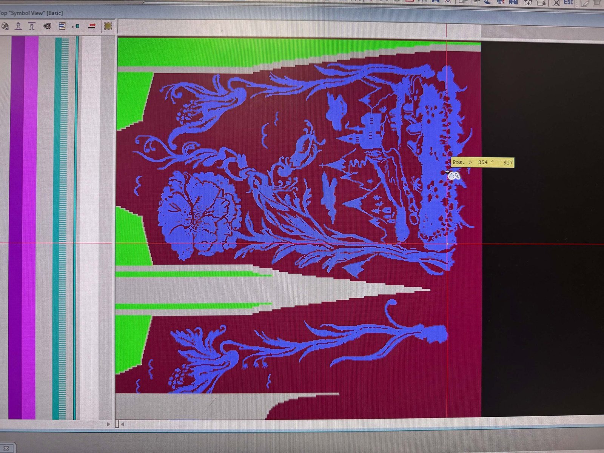This screenshot has width=604, height=453.
Task: Click the stamp icon with base line below
Action: (18, 26)
